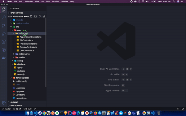Open the Terminal menu
This screenshot has height=116, width=186.
pyautogui.click(x=55, y=2)
